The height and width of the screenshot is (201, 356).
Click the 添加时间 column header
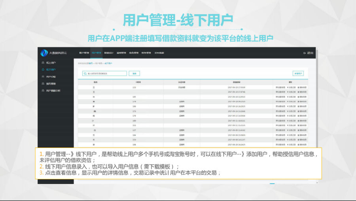(237, 82)
